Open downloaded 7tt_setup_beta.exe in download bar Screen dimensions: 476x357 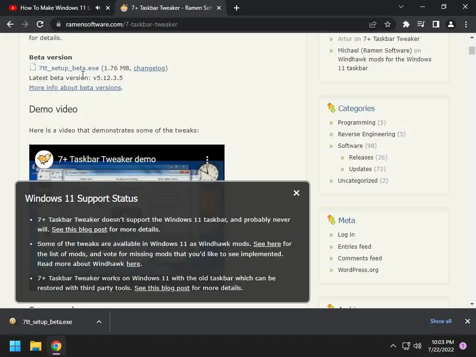click(47, 322)
